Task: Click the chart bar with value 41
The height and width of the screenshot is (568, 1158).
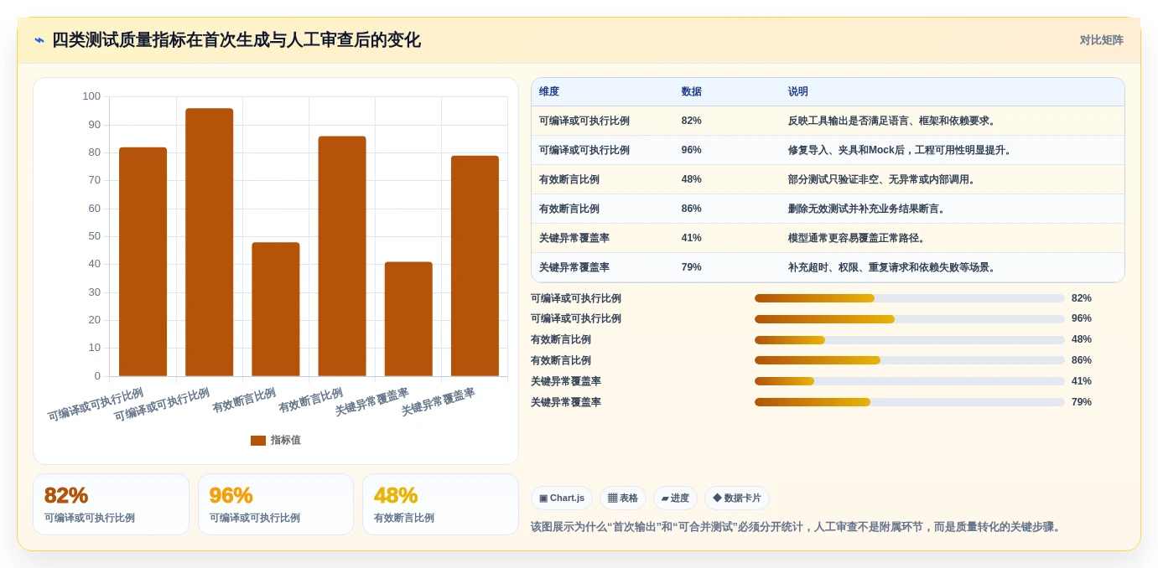Action: tap(408, 319)
